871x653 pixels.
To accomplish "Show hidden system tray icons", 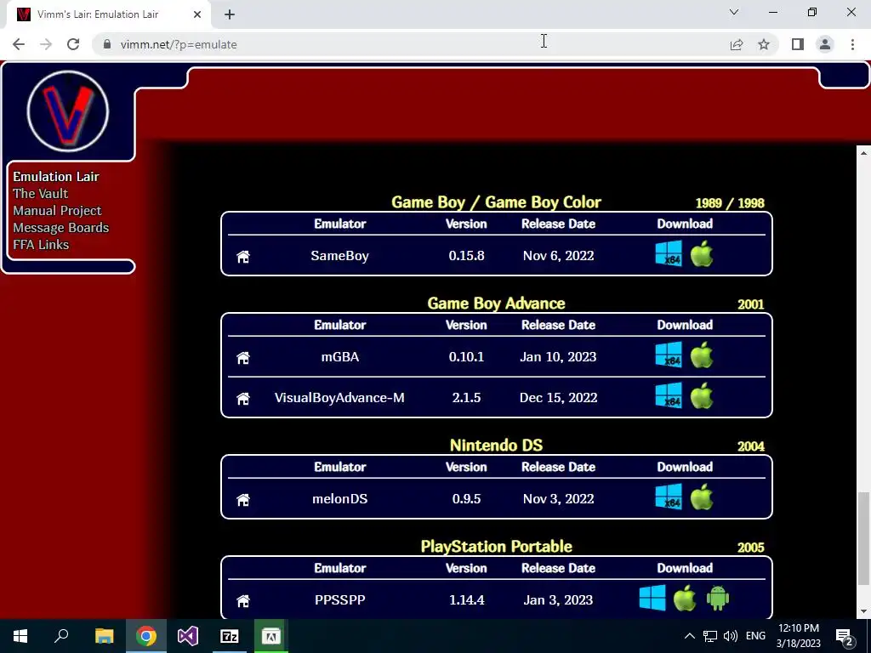I will click(689, 636).
